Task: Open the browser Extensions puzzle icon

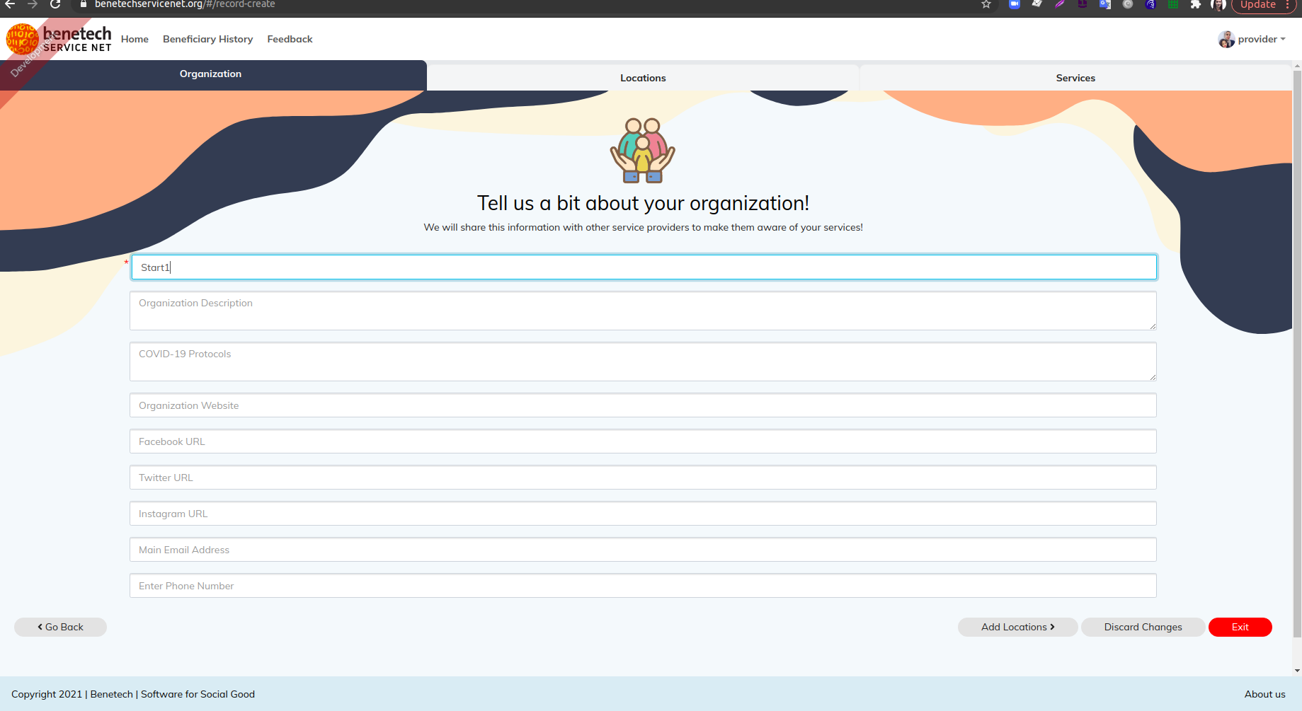Action: pos(1195,5)
